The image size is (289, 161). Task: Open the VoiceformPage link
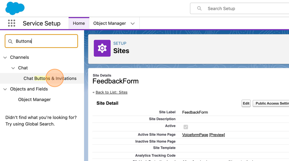(195, 135)
